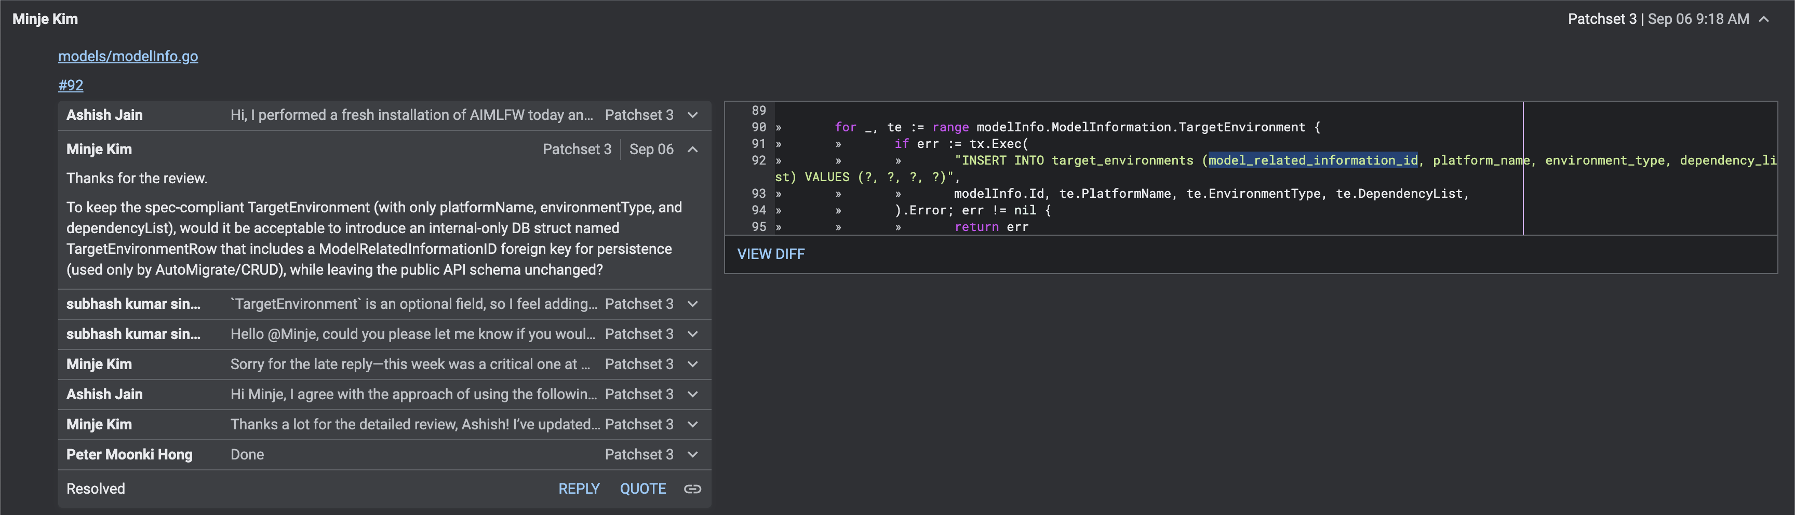
Task: Click "Thanks for the review." in the open comment
Action: pyautogui.click(x=137, y=179)
